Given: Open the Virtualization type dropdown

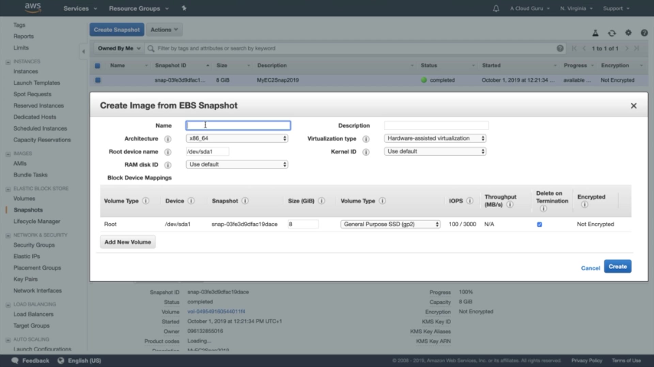Looking at the screenshot, I should coord(435,138).
